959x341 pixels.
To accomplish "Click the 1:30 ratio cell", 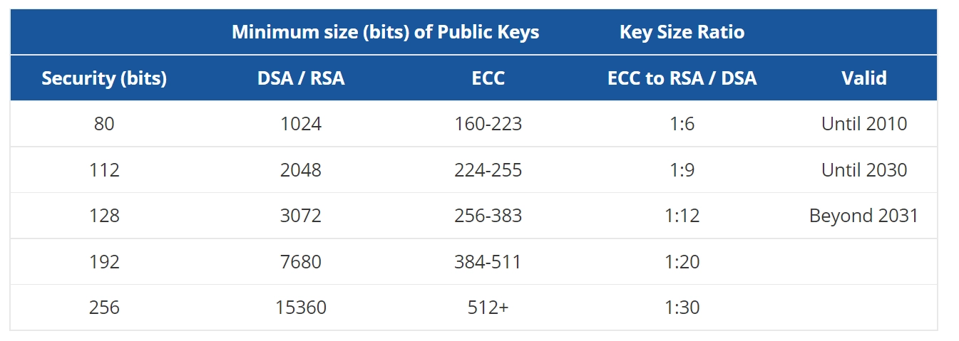I will point(682,308).
